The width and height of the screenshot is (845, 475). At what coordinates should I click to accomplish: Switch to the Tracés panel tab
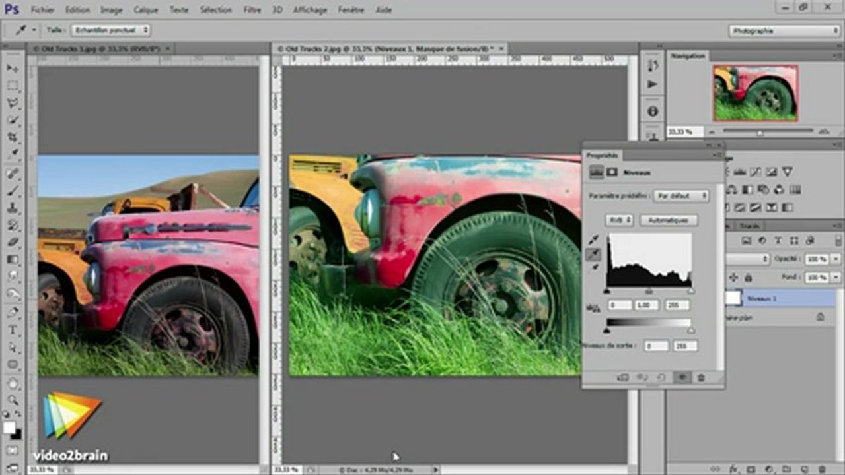(x=749, y=226)
